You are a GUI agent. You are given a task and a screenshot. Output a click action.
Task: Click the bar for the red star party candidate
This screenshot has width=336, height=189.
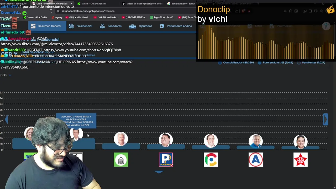tap(301, 148)
